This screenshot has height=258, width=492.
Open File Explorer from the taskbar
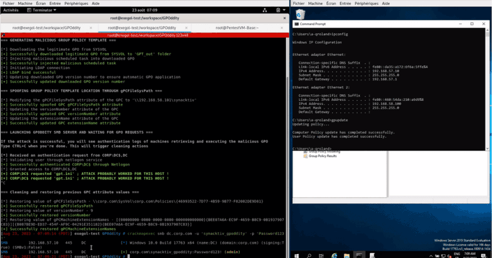346,256
